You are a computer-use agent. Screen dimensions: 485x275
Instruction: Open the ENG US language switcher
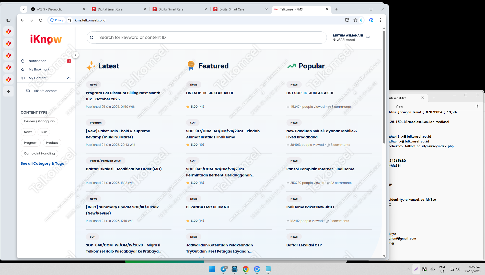point(442,269)
